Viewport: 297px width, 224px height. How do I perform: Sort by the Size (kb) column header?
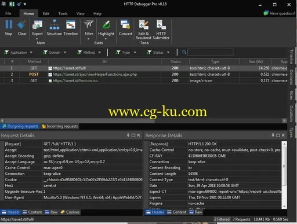[x=256, y=61]
